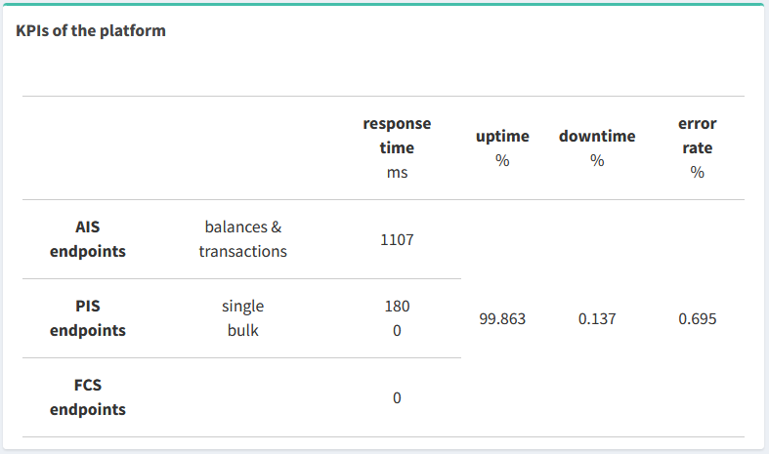
Task: Click the 'KPIs of the platform' heading
Action: pos(91,31)
